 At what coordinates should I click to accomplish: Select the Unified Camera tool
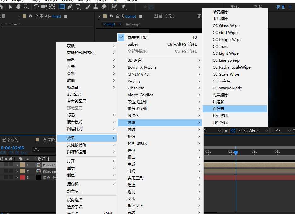(x=44, y=7)
